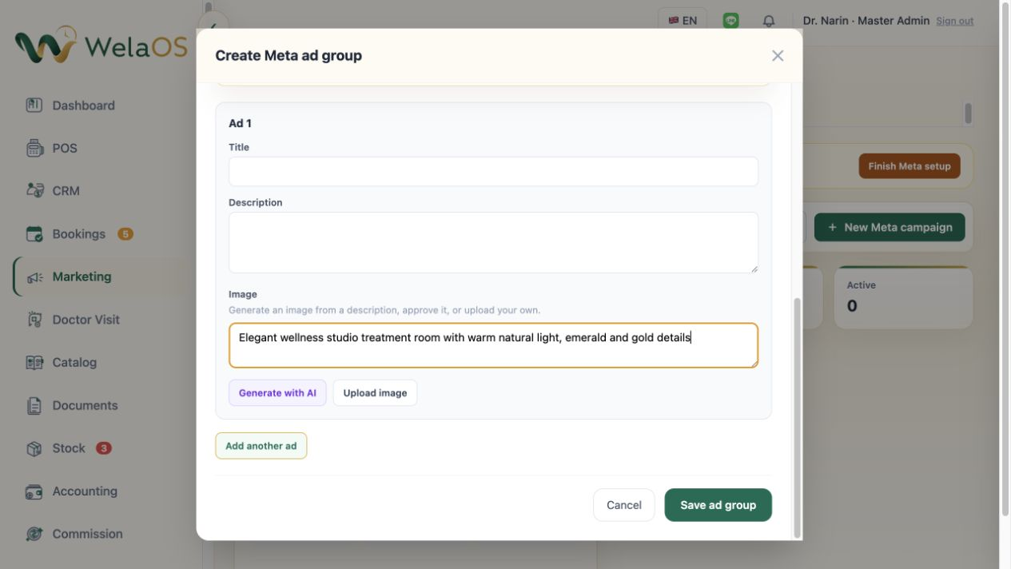Click the Stock badge showing 3

tap(104, 448)
